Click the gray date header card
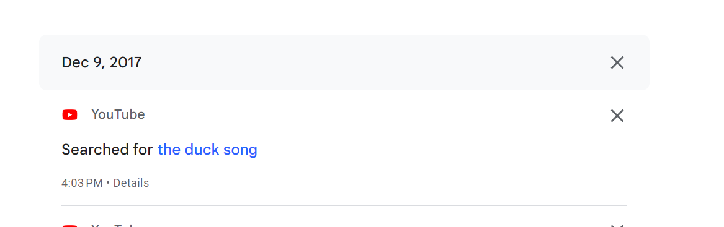724x227 pixels. click(x=344, y=62)
